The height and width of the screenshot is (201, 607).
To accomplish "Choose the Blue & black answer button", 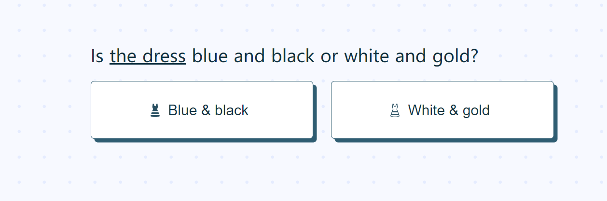I will point(202,110).
